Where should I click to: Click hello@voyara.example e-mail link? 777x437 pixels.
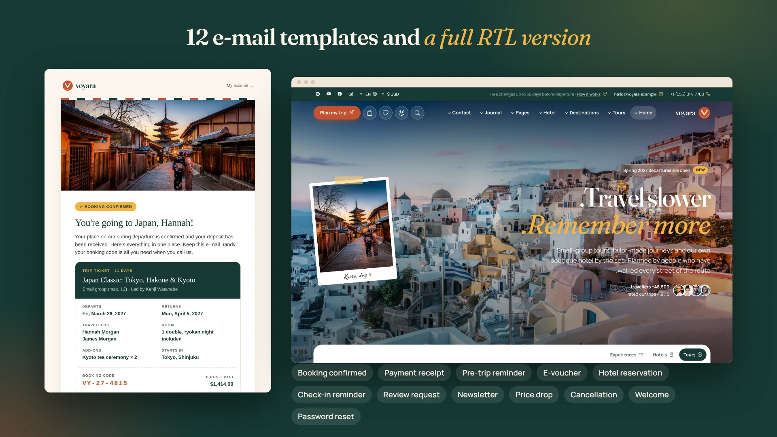click(x=635, y=94)
